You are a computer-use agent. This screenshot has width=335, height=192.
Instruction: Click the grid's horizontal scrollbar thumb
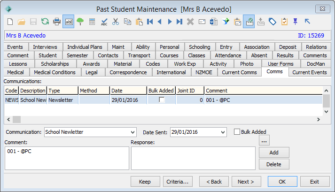tap(16, 119)
